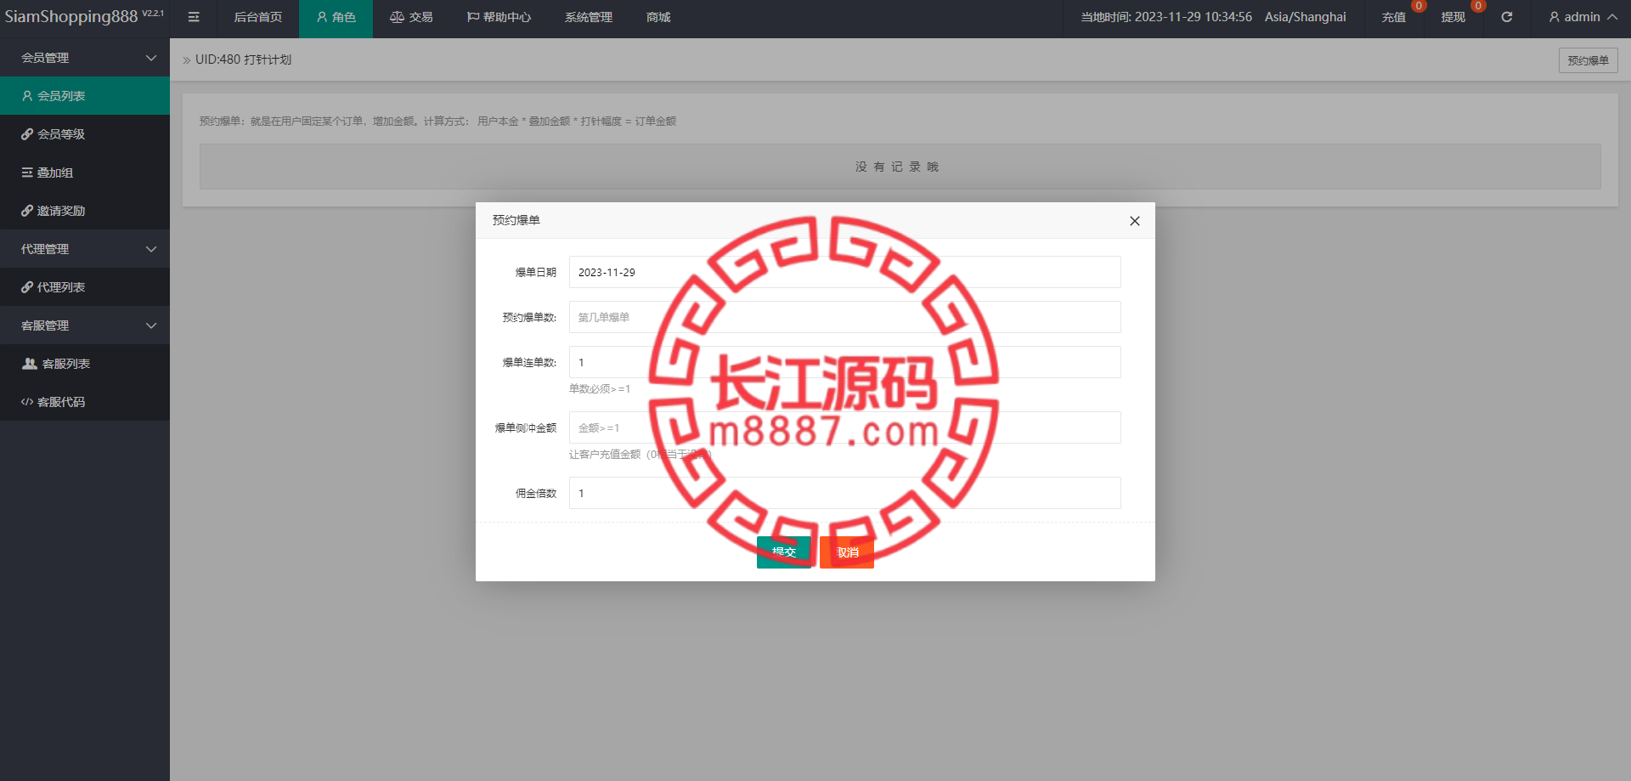1631x781 pixels.
Task: Select 代理列表 in the sidebar
Action: pyautogui.click(x=85, y=287)
